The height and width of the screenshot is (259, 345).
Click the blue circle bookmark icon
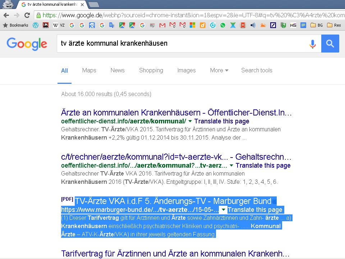coord(212,25)
